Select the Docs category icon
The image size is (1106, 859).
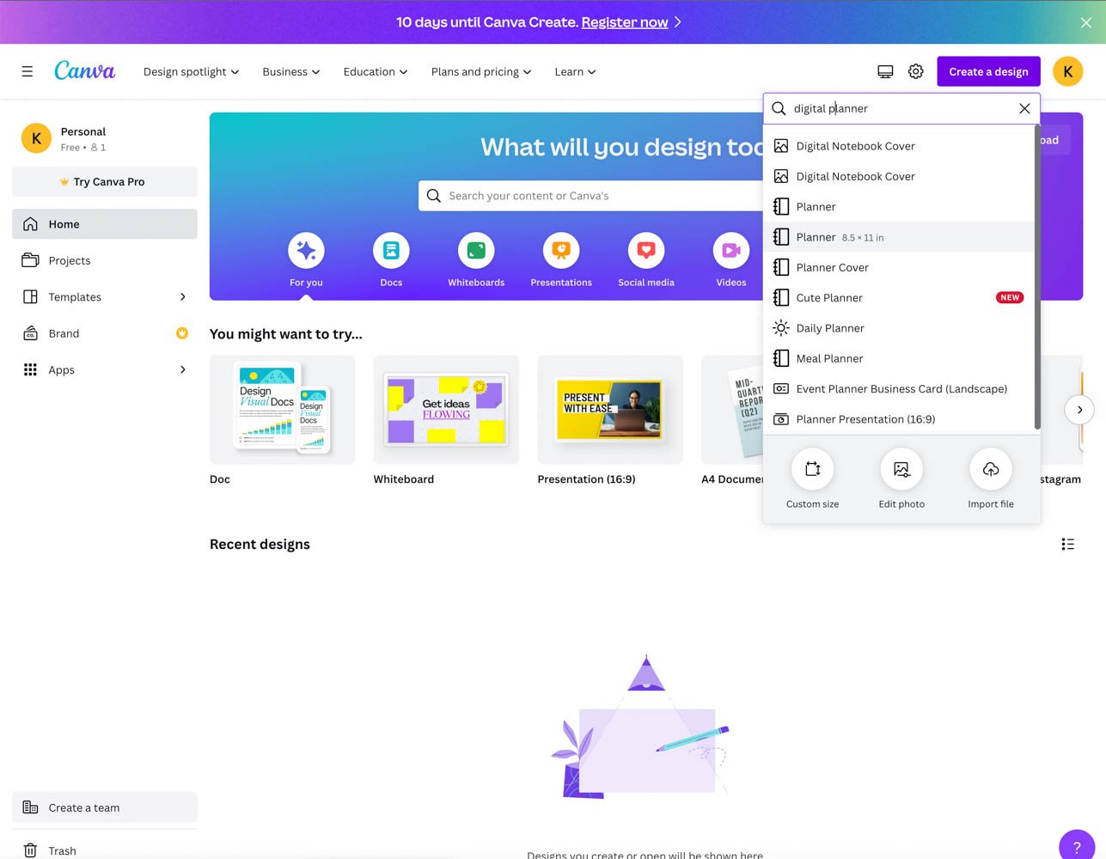coord(391,250)
